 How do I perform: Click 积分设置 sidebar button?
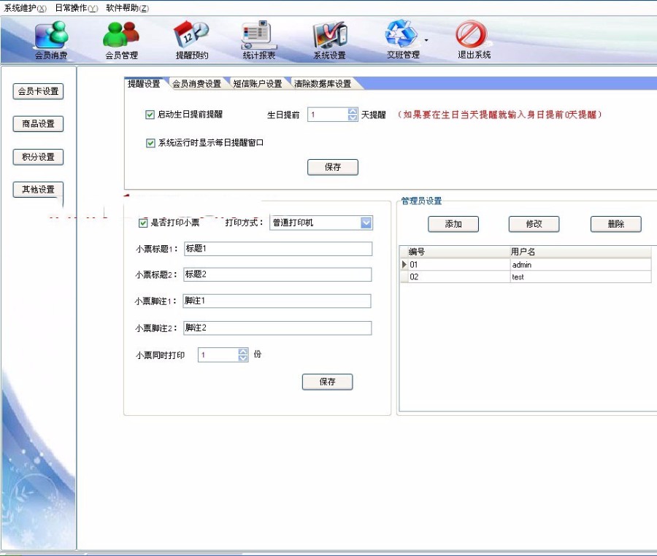point(38,157)
